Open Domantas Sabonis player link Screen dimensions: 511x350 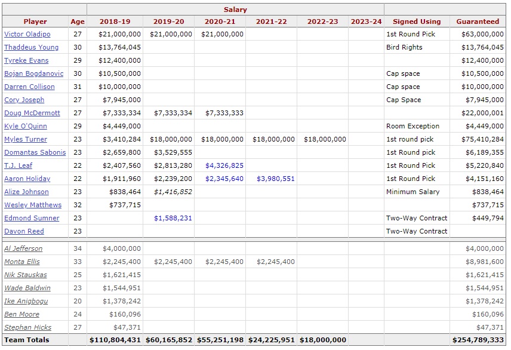35,152
